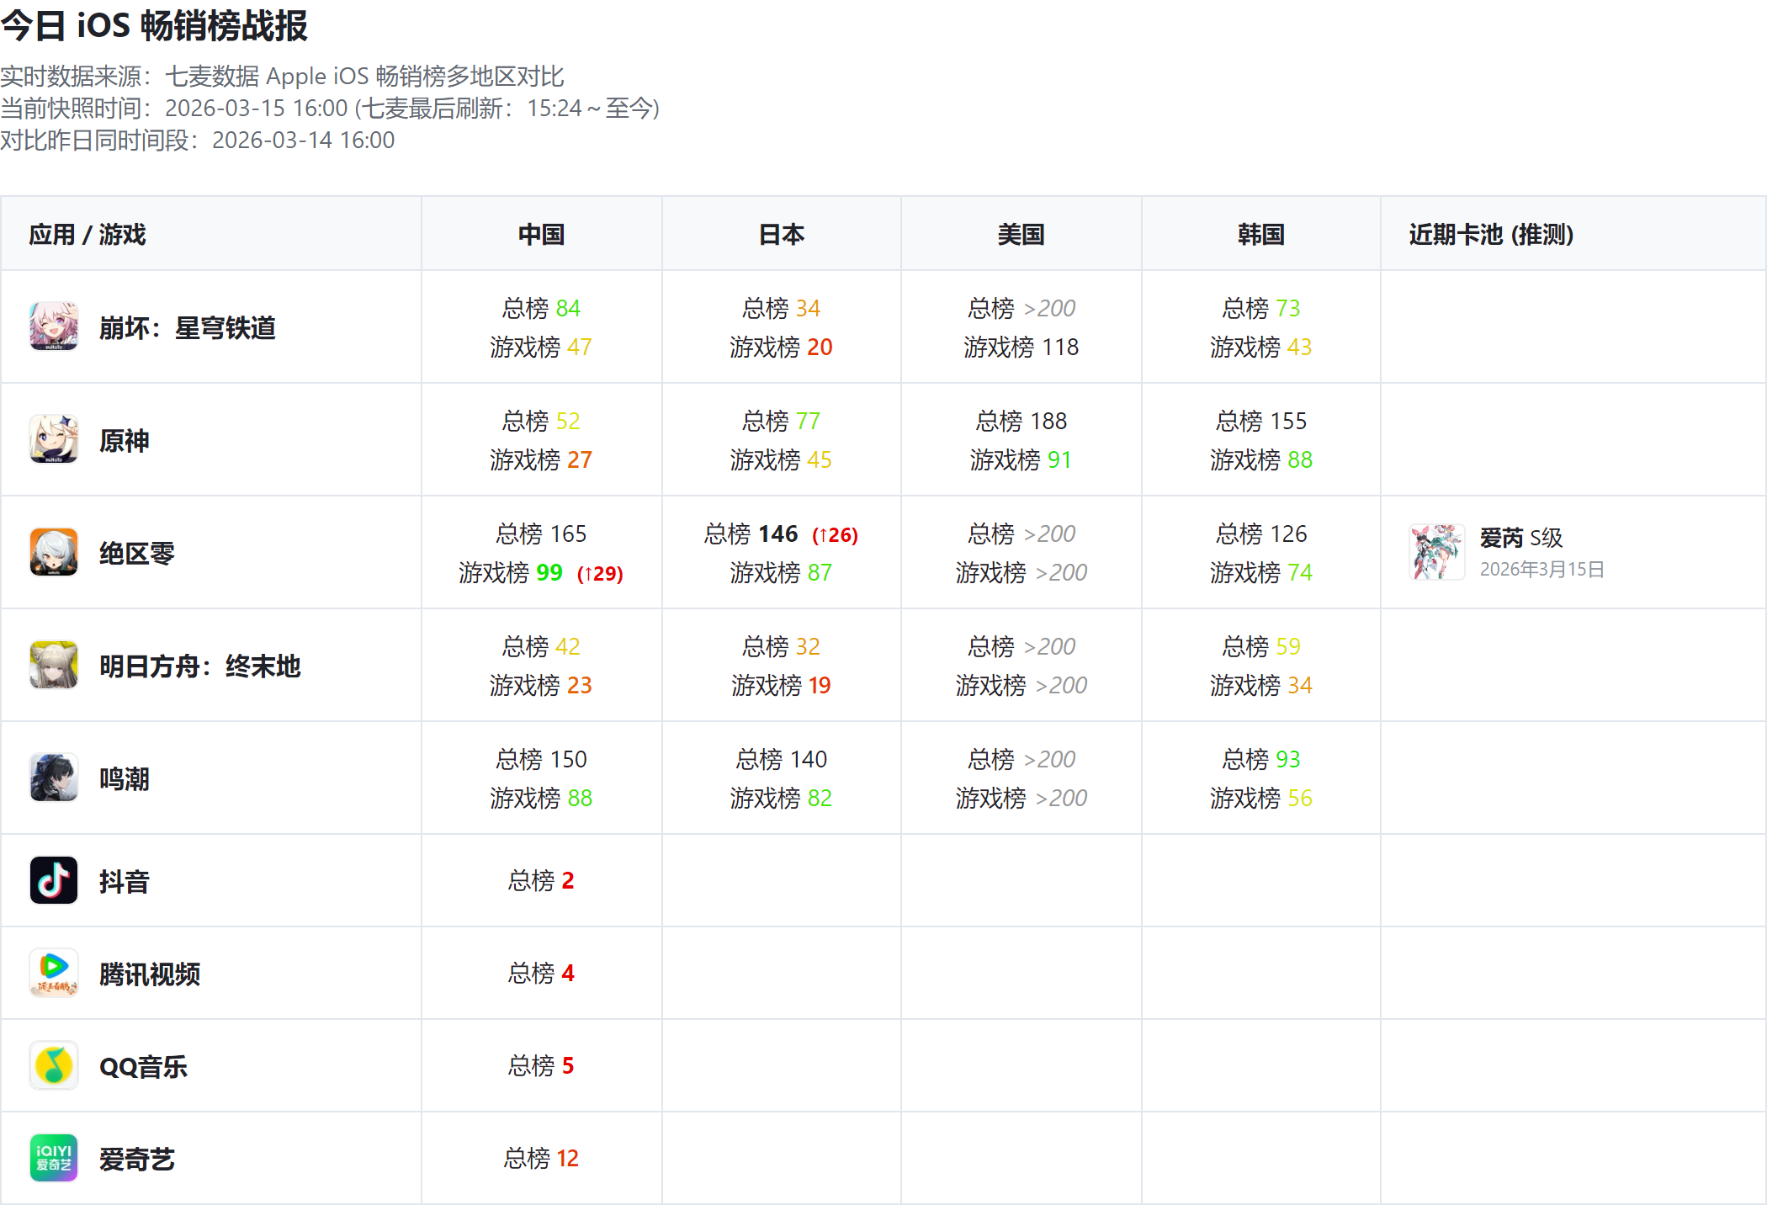Click the QQ音乐 app icon

click(x=54, y=1065)
